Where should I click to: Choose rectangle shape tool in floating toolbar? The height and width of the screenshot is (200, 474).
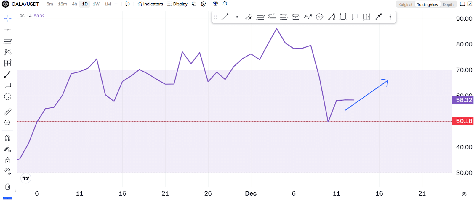tap(343, 17)
